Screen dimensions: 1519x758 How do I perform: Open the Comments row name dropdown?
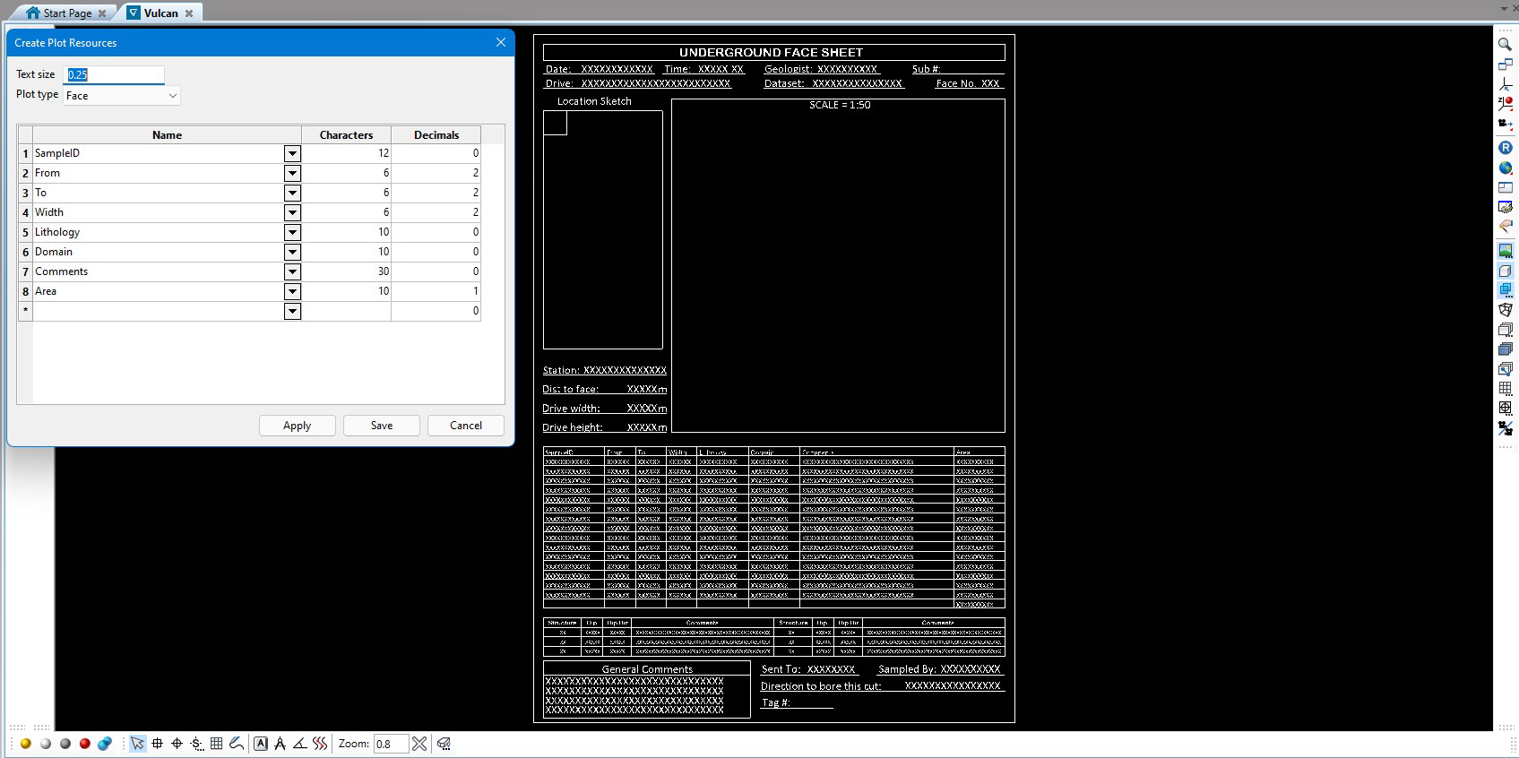click(x=292, y=272)
